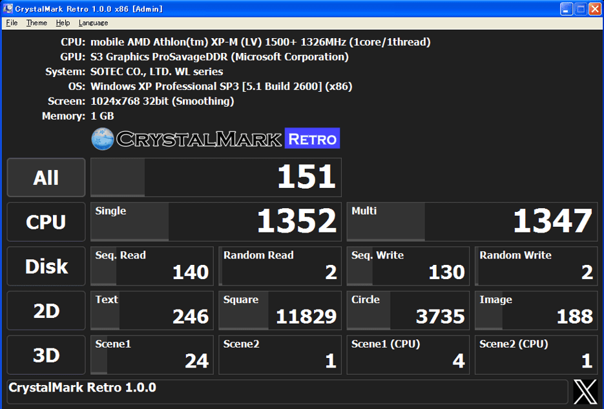This screenshot has width=604, height=409.
Task: Start the Disk benchmark
Action: tap(47, 266)
